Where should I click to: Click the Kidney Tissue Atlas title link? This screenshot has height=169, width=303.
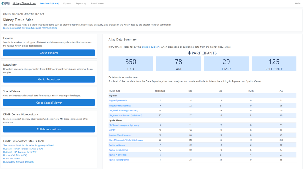point(24,3)
